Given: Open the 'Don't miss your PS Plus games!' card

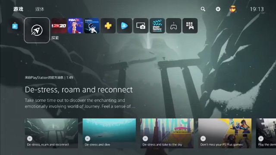Looking at the screenshot, I should pos(225,133).
